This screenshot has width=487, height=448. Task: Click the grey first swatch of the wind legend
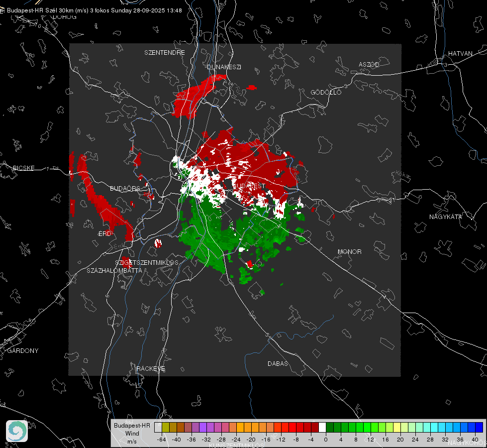[158, 427]
